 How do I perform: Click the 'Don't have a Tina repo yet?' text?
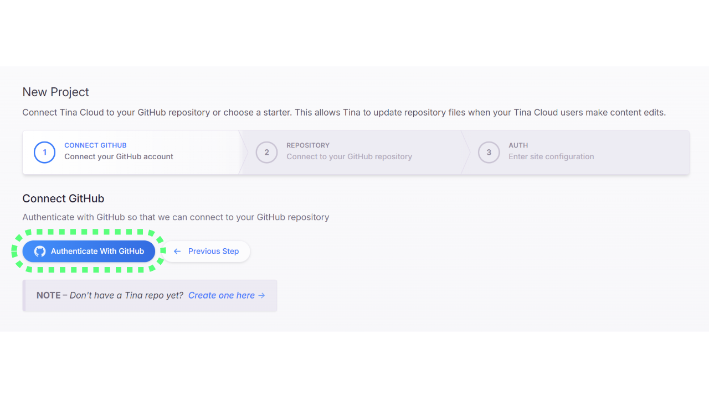[x=126, y=295]
